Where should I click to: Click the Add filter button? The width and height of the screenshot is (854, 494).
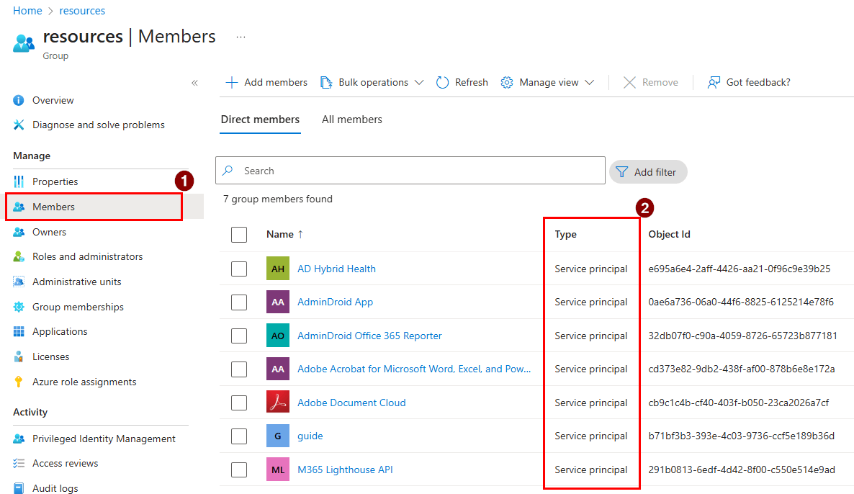tap(647, 171)
